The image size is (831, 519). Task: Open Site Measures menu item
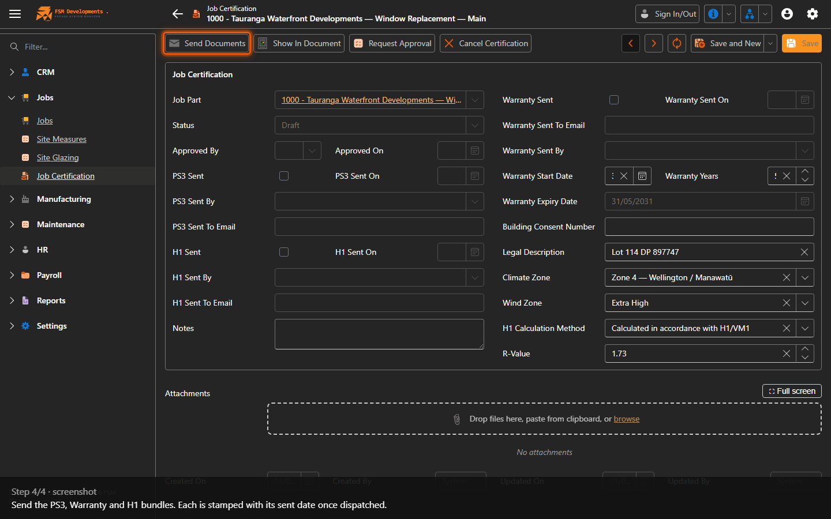click(62, 139)
